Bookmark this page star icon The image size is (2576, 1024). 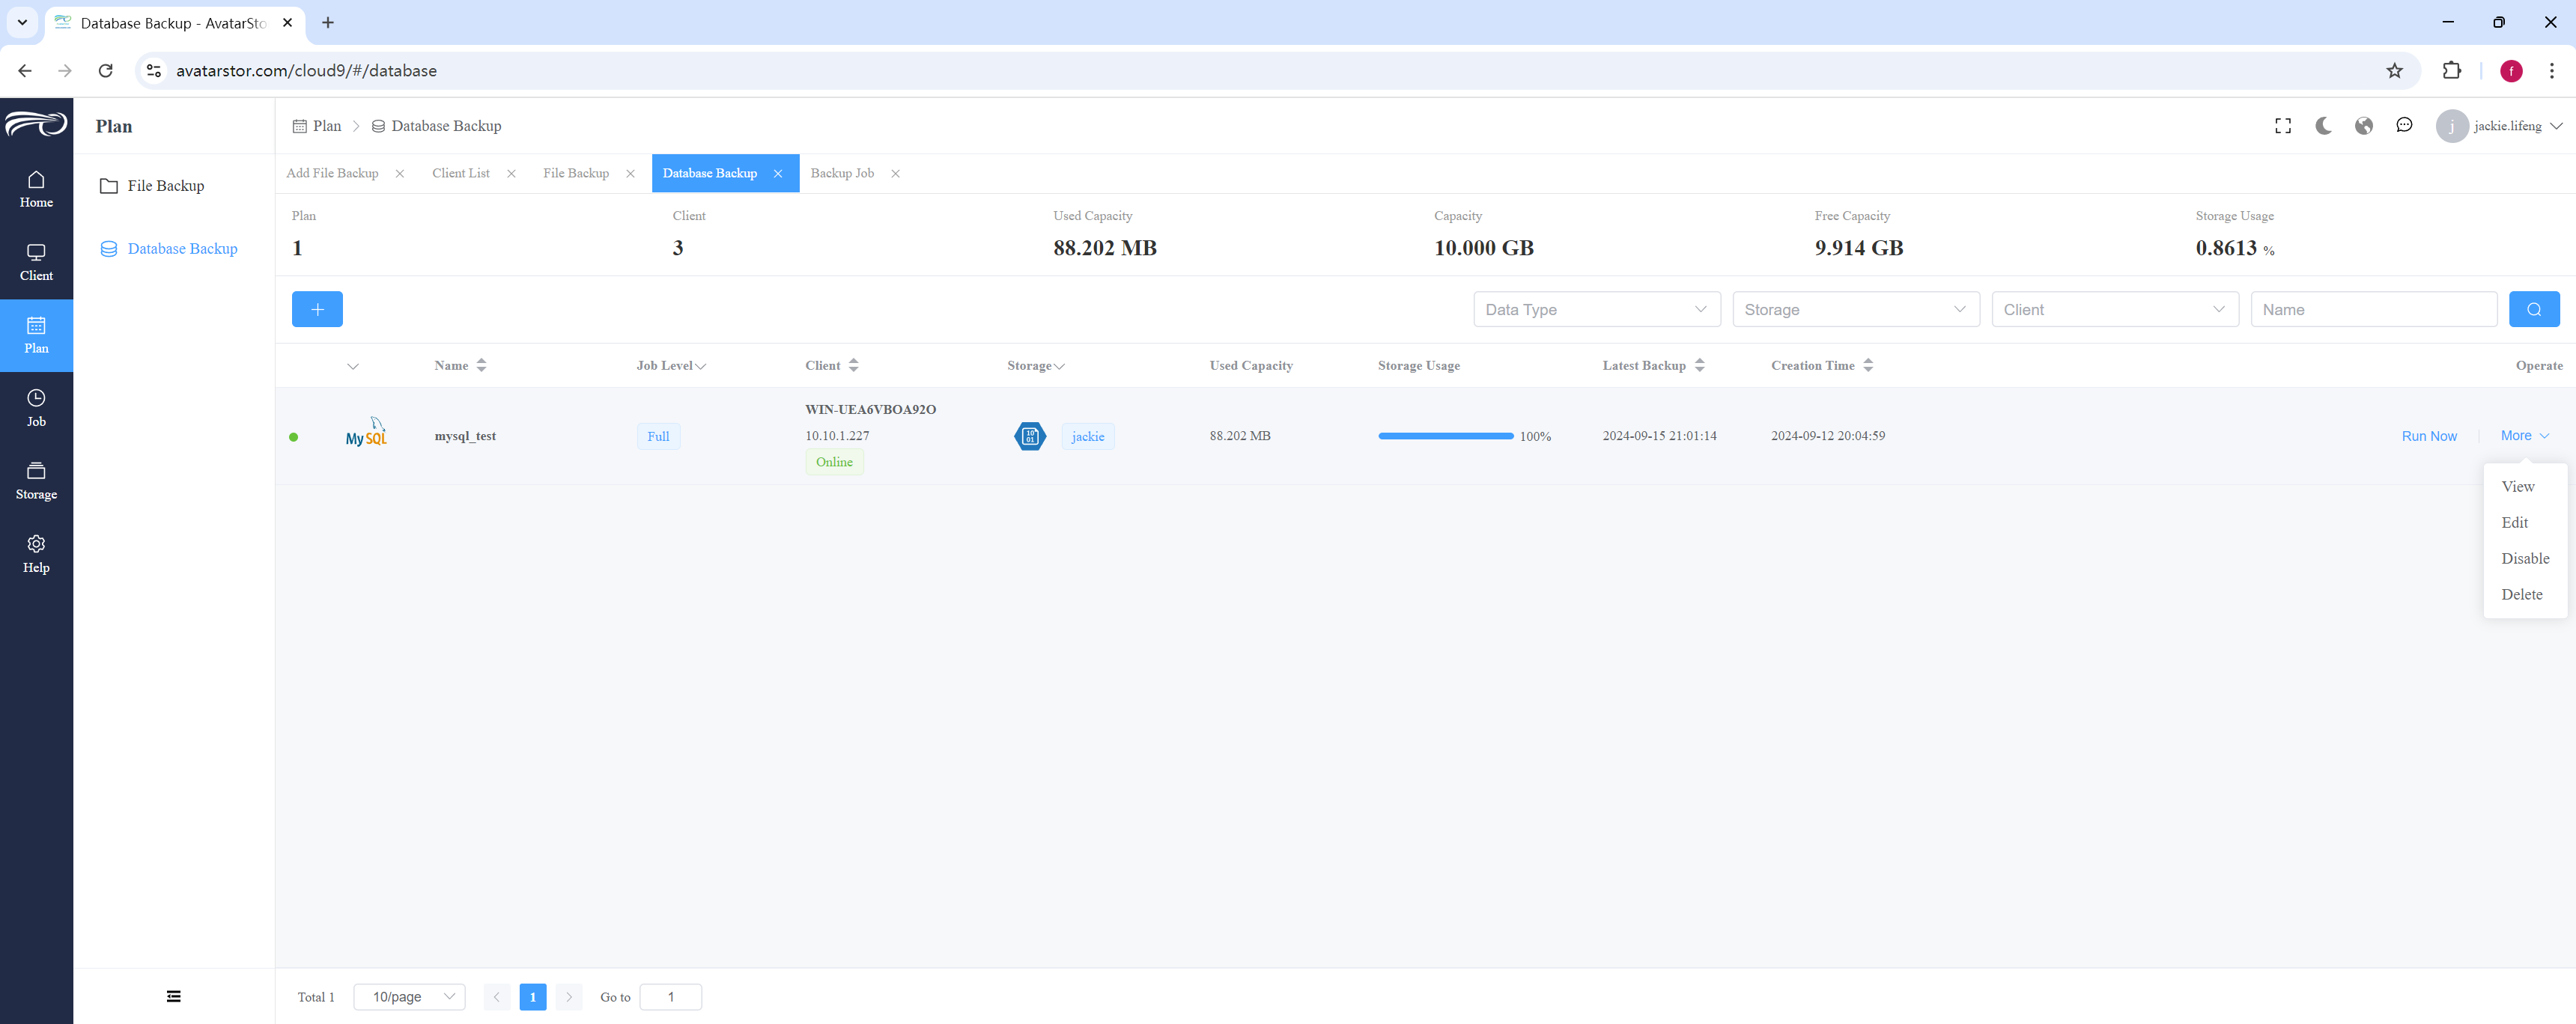pos(2394,71)
